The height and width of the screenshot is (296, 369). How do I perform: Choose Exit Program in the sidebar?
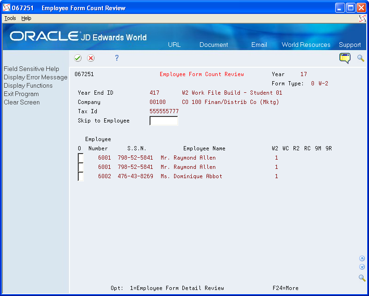(21, 94)
